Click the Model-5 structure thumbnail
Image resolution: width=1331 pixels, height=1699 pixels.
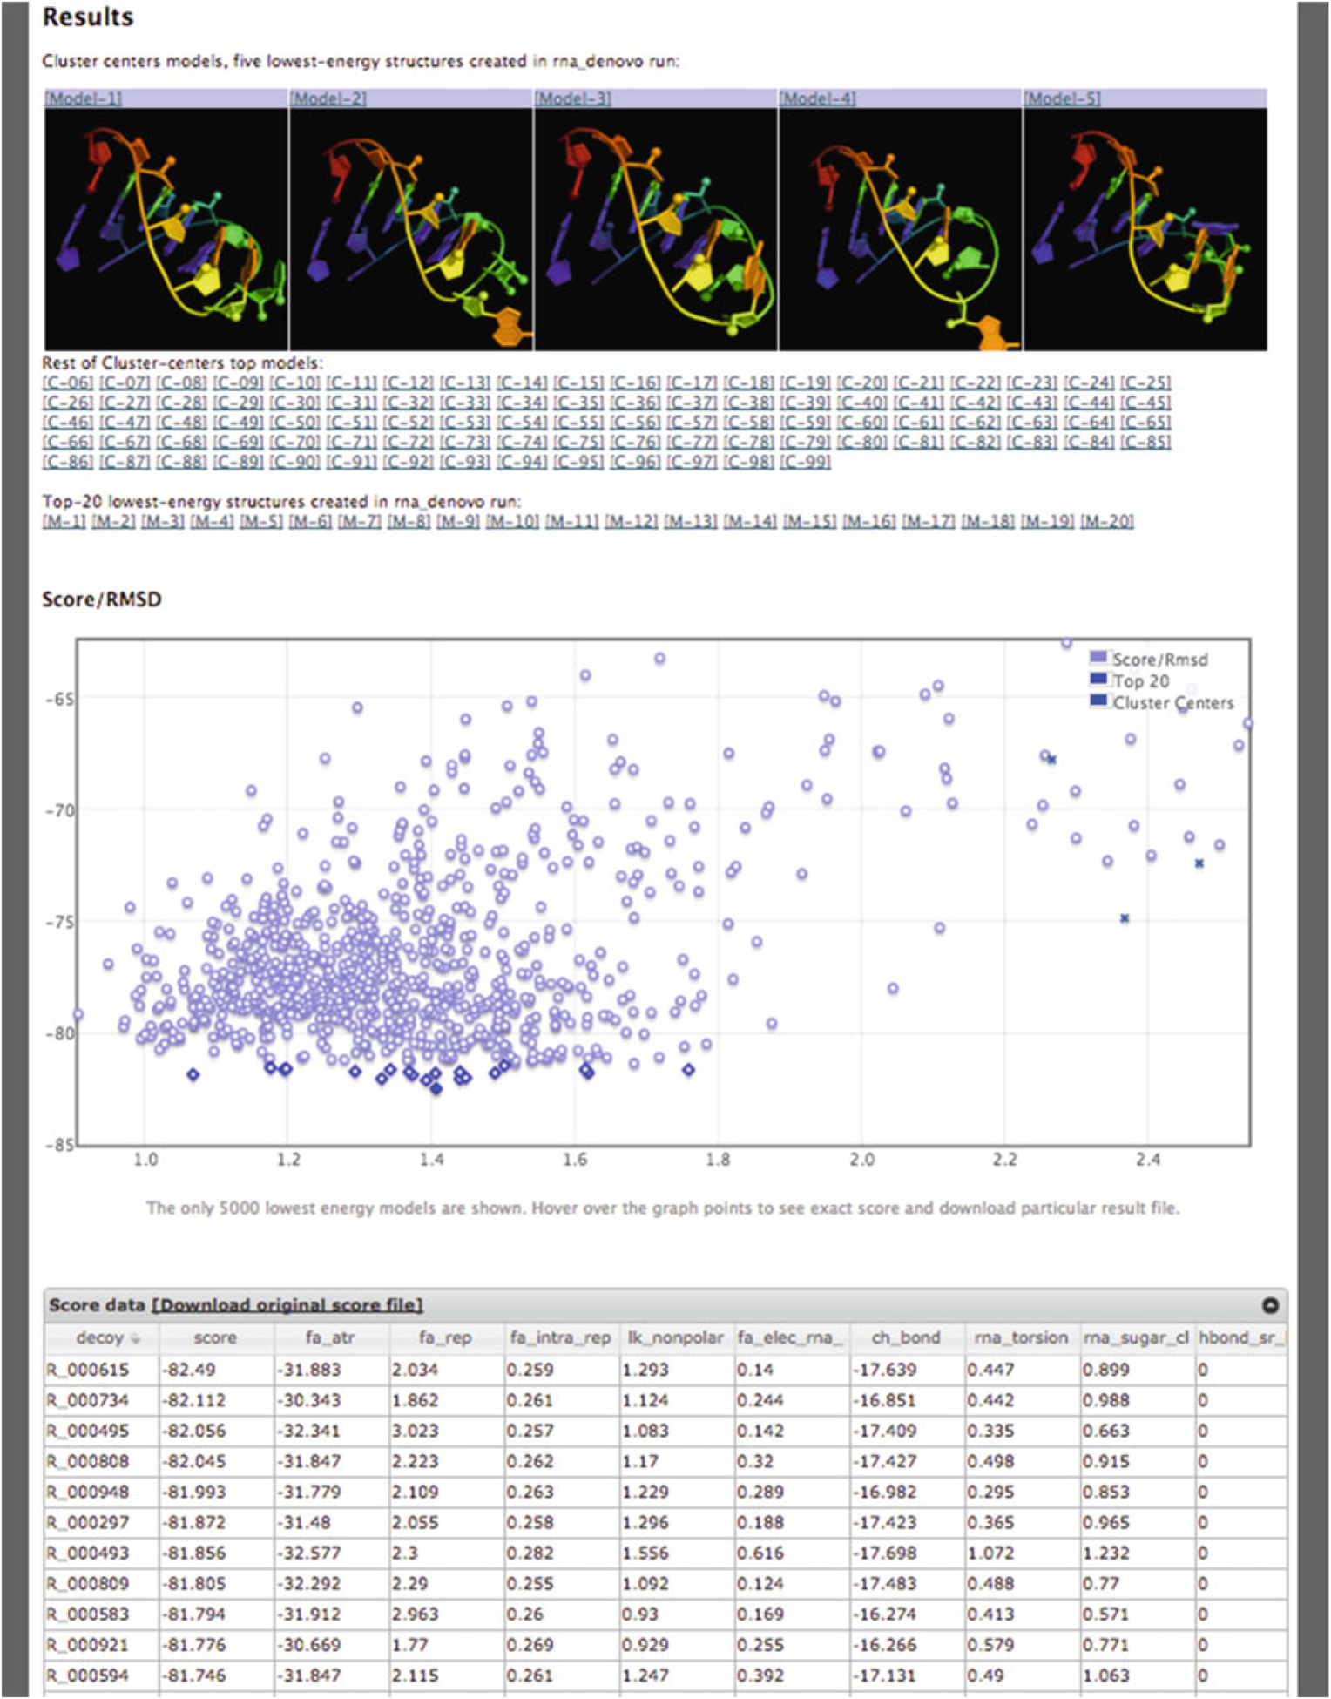[1145, 229]
